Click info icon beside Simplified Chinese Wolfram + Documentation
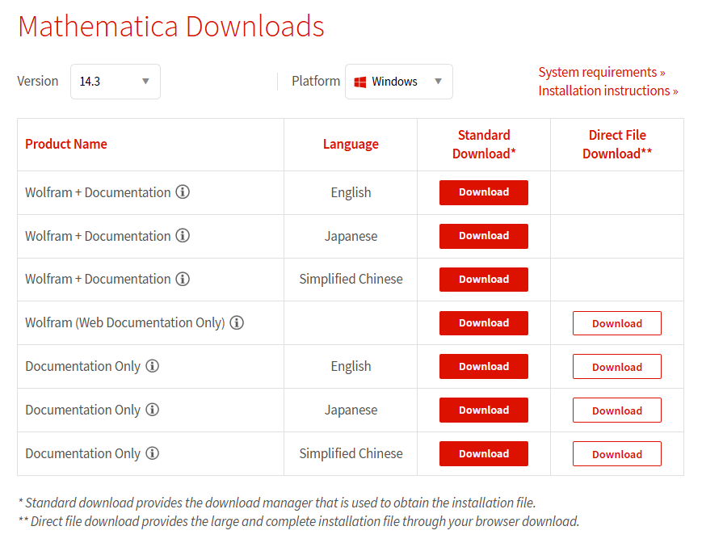The height and width of the screenshot is (543, 702). [183, 279]
